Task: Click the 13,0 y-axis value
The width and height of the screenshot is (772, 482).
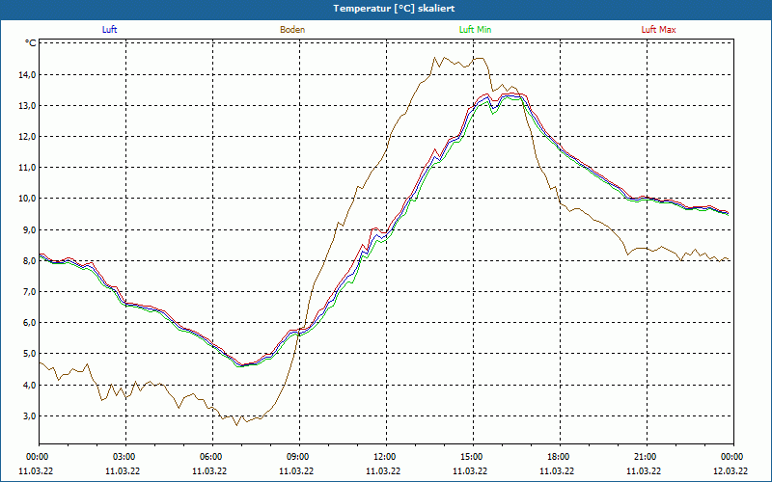Action: 28,106
